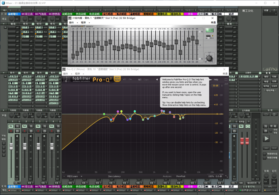Toggle Rd button on master strip
Image resolution: width=279 pixels, height=195 pixels.
coord(241,126)
